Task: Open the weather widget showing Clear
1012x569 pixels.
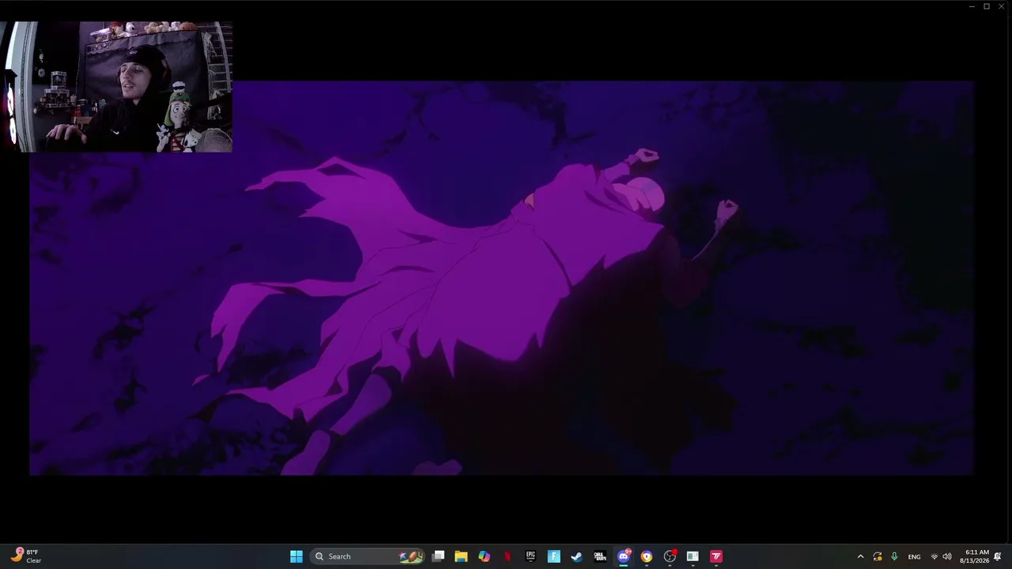Action: [x=25, y=556]
